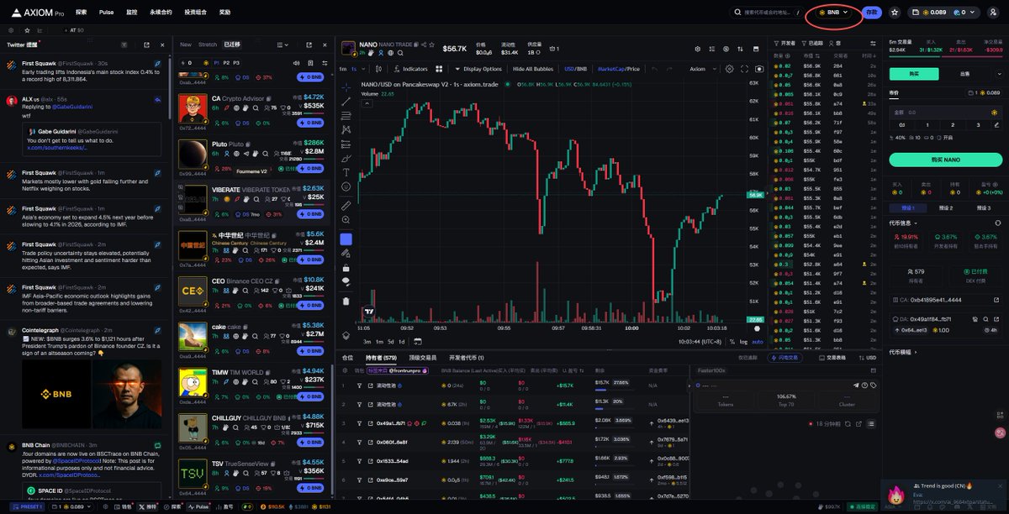Edit preset amounts pencil icon

995,124
